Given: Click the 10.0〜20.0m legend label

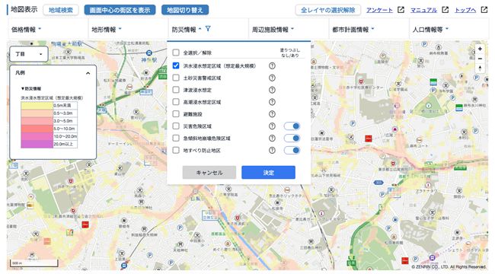Looking at the screenshot, I should point(65,136).
